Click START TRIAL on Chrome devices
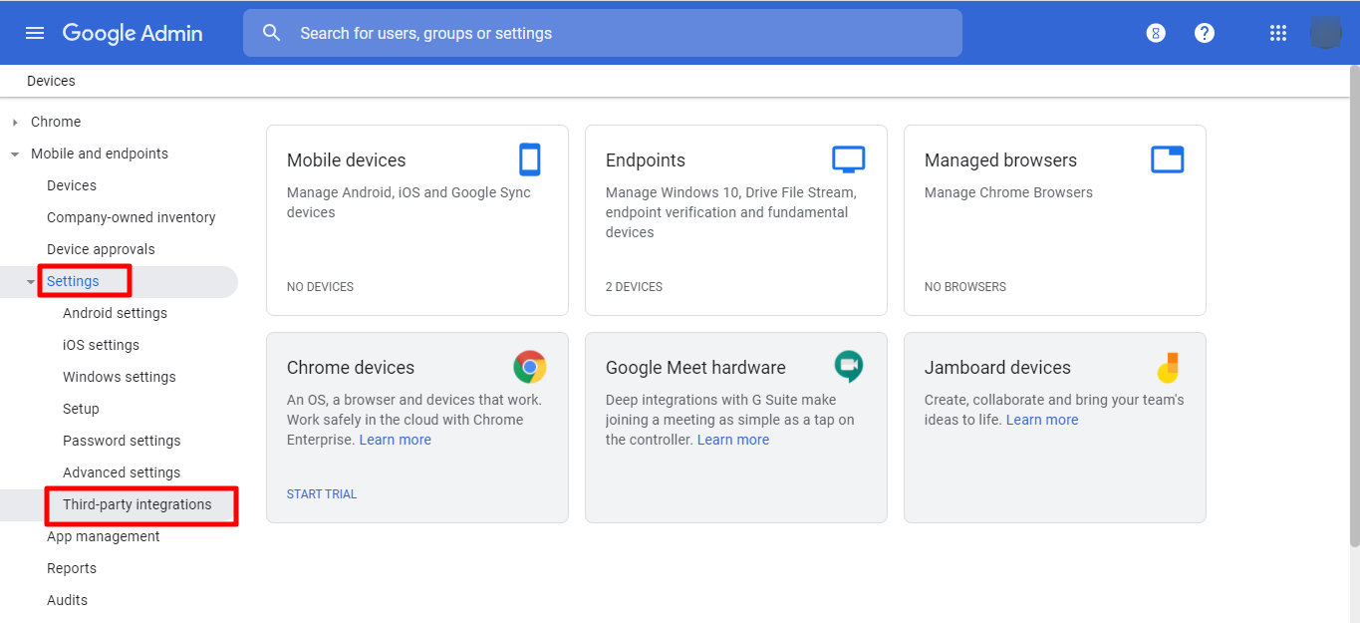Image resolution: width=1360 pixels, height=623 pixels. 322,494
